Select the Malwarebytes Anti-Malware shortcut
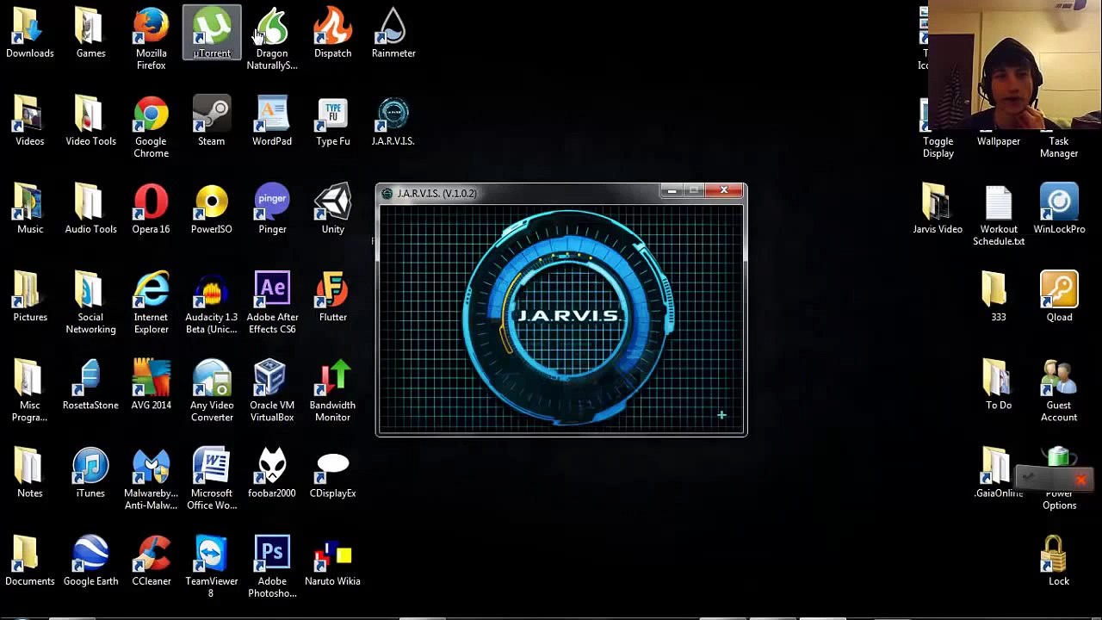 click(151, 478)
